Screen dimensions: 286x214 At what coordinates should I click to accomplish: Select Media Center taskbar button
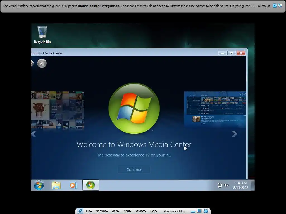(91, 185)
